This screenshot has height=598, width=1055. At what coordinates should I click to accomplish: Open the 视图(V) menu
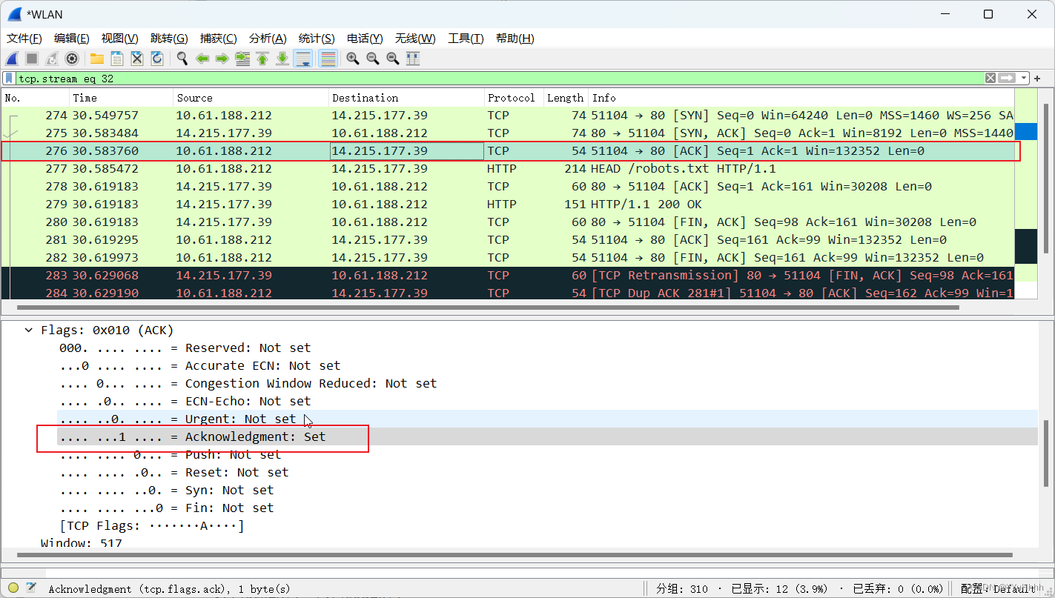click(x=120, y=39)
